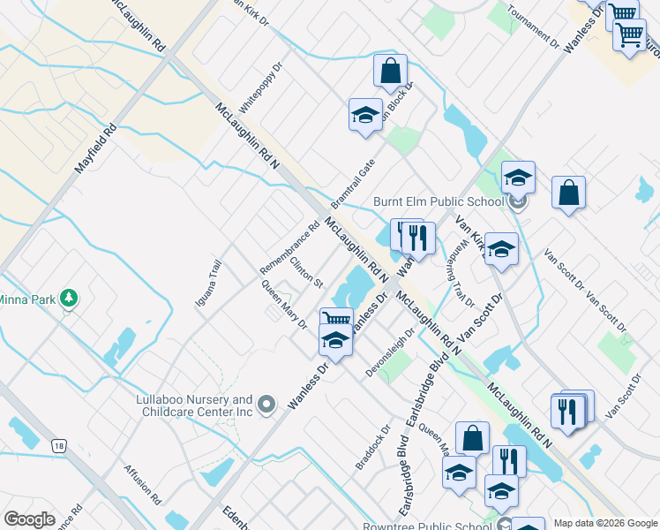Select the school marker on Van Kirk Dr

coord(501,250)
